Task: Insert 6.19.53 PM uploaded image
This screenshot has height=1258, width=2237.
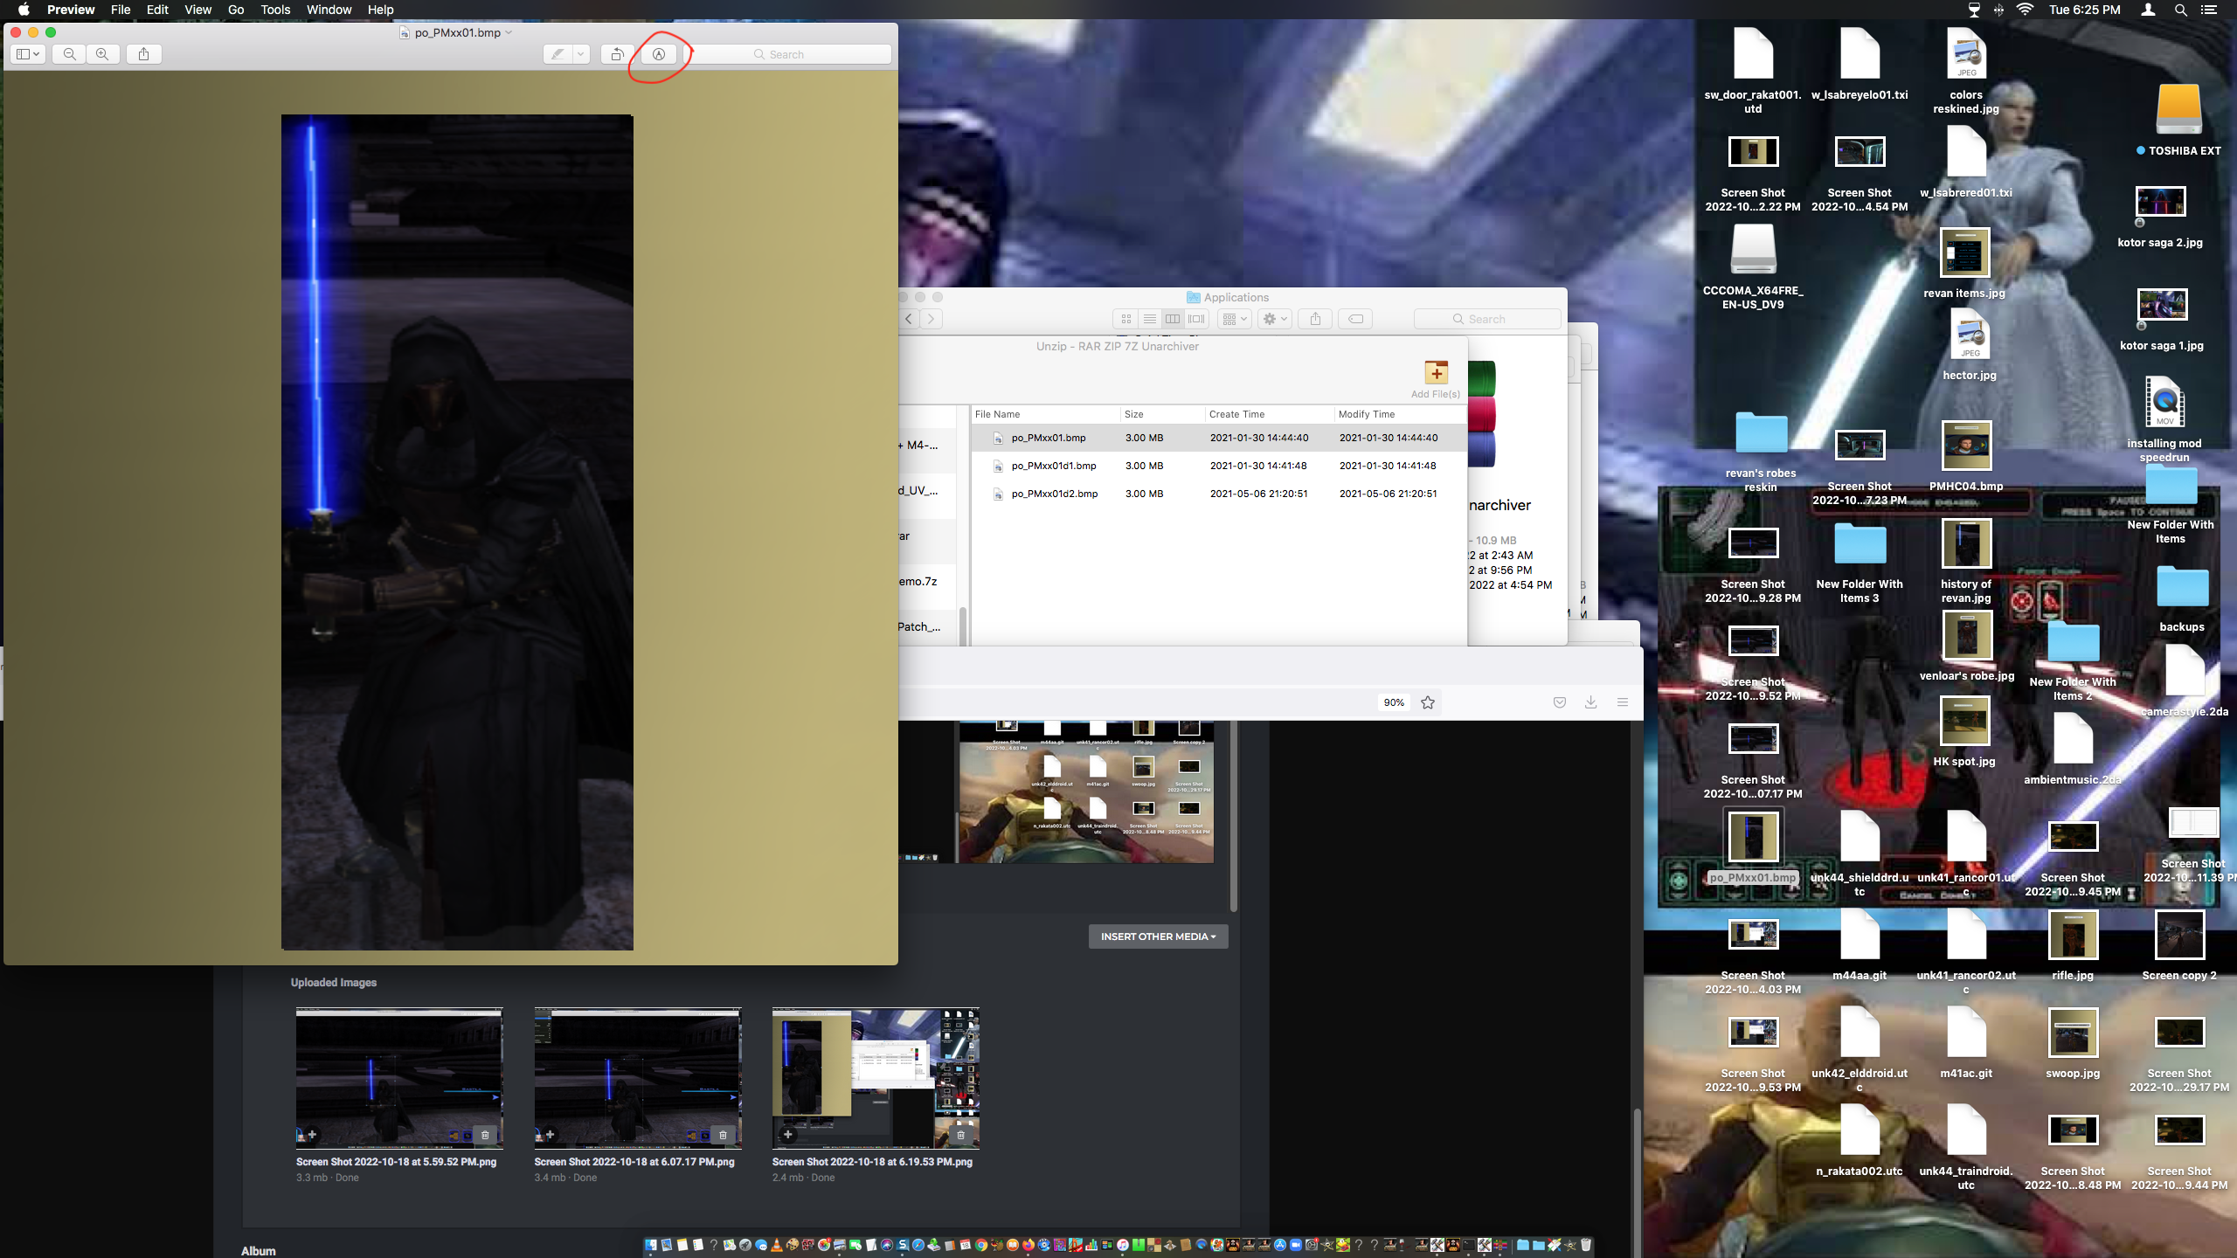Action: (x=788, y=1135)
